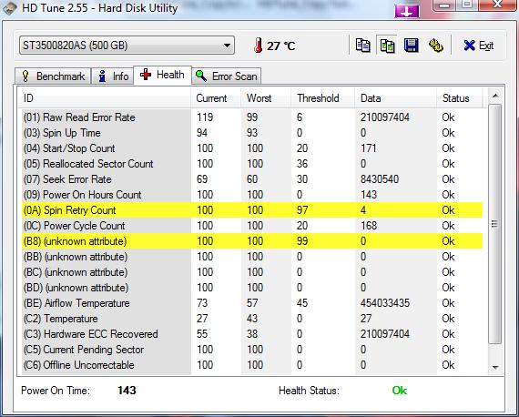
Task: Select the Offline Uncorrectable row
Action: point(252,365)
